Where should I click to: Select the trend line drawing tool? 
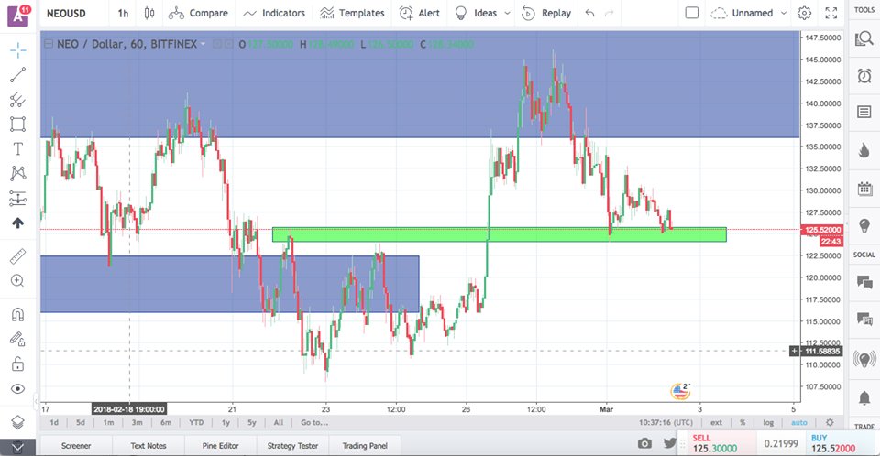click(x=18, y=74)
